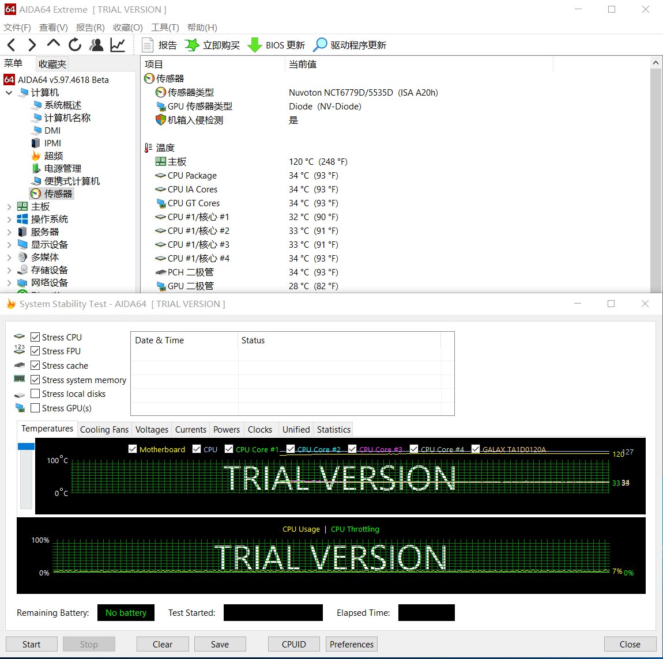
Task: Toggle Stress CPU checkbox
Action: (x=36, y=337)
